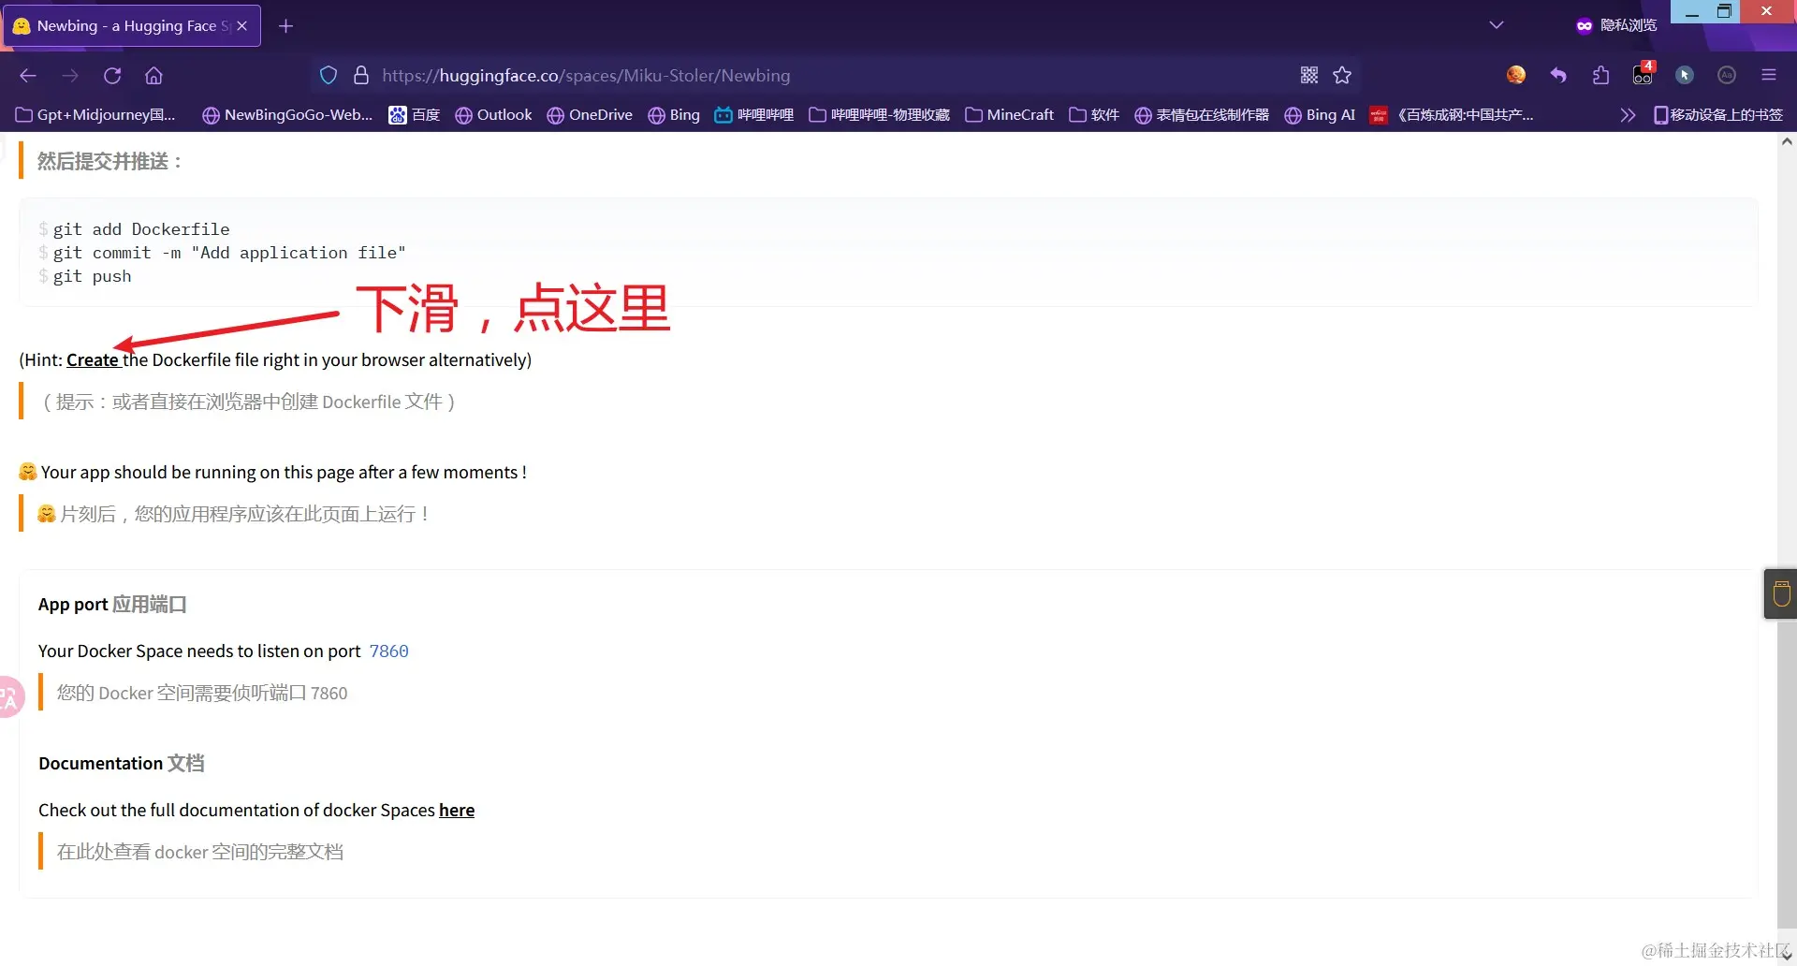Go to the browser home page

click(x=154, y=76)
